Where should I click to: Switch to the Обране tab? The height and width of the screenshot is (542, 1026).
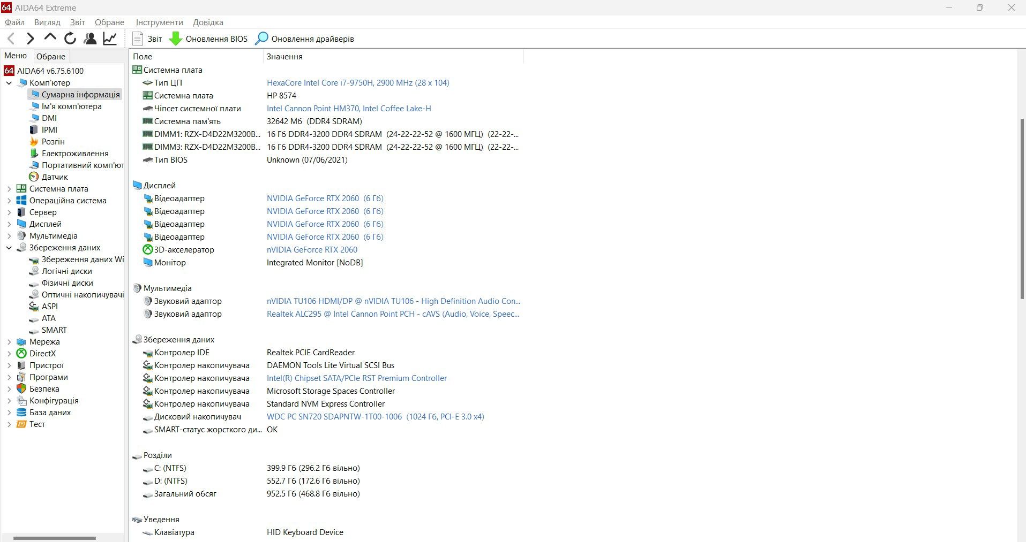tap(51, 56)
